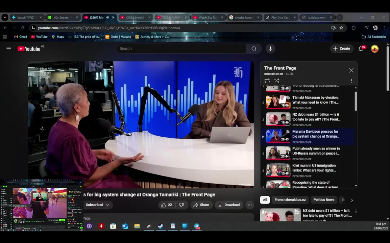Open new browser tab with plus button
The width and height of the screenshot is (390, 243).
click(x=340, y=18)
